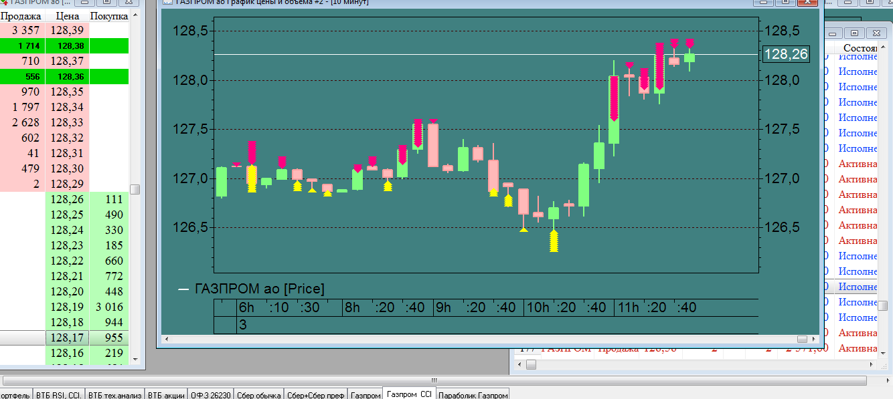Image resolution: width=893 pixels, height=399 pixels.
Task: Maximize the orders table window
Action: 855,33
